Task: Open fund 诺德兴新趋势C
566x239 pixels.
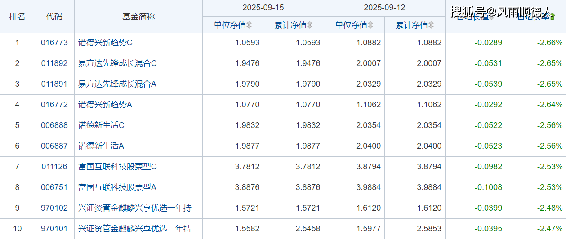Action: point(105,43)
